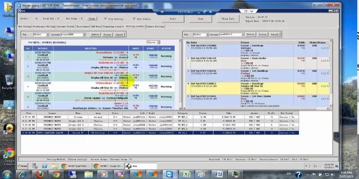
Task: Toggle the Stop Betting checkbox
Action: 106,19
